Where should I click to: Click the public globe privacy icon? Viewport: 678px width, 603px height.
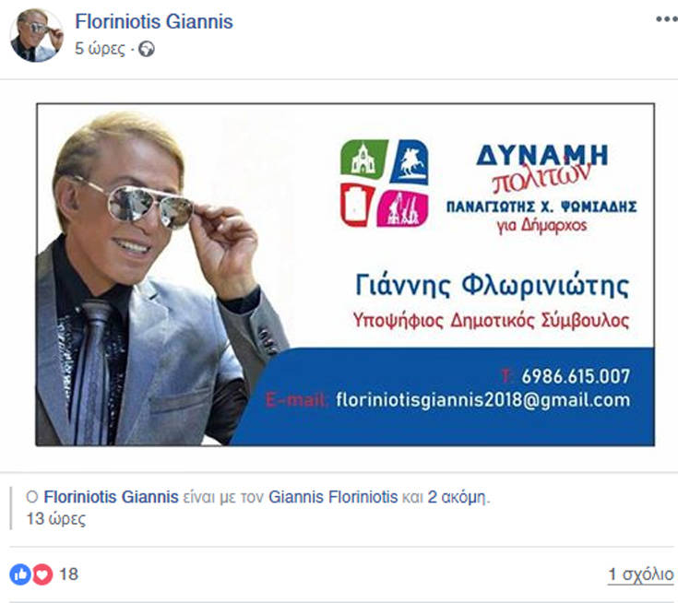147,49
